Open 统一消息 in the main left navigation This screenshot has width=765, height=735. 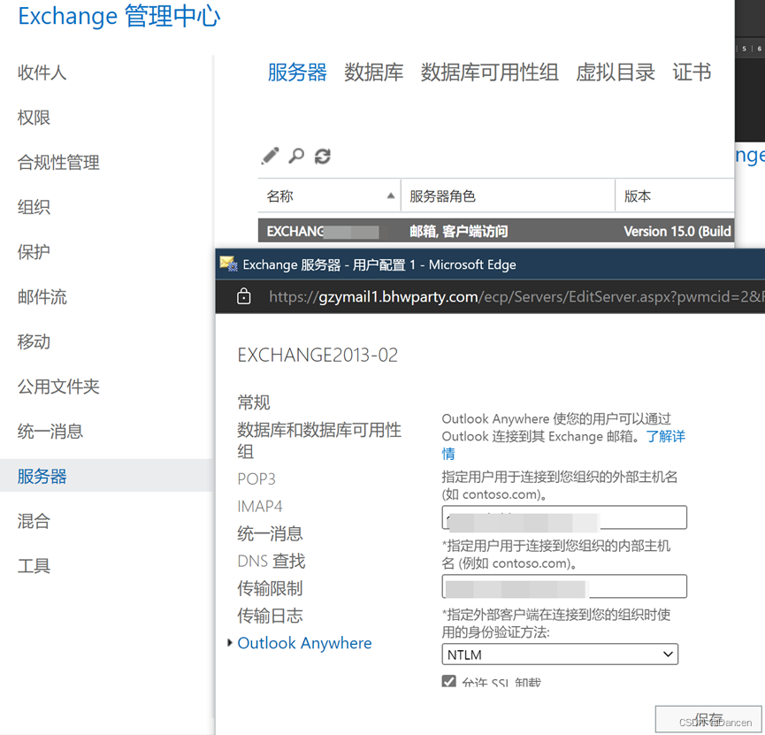point(50,432)
